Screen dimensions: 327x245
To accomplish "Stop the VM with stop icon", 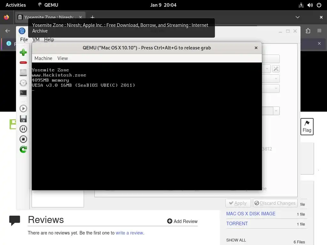I will coord(23,139).
